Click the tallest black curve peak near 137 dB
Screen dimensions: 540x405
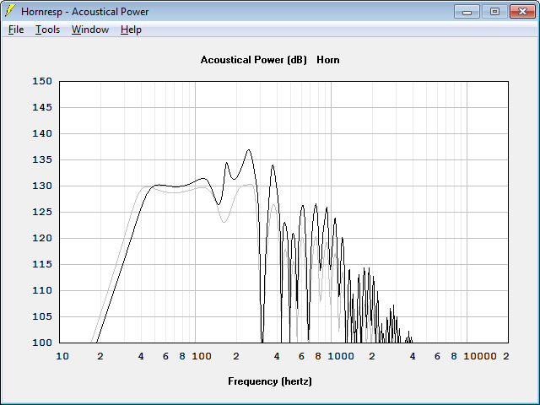(x=249, y=150)
